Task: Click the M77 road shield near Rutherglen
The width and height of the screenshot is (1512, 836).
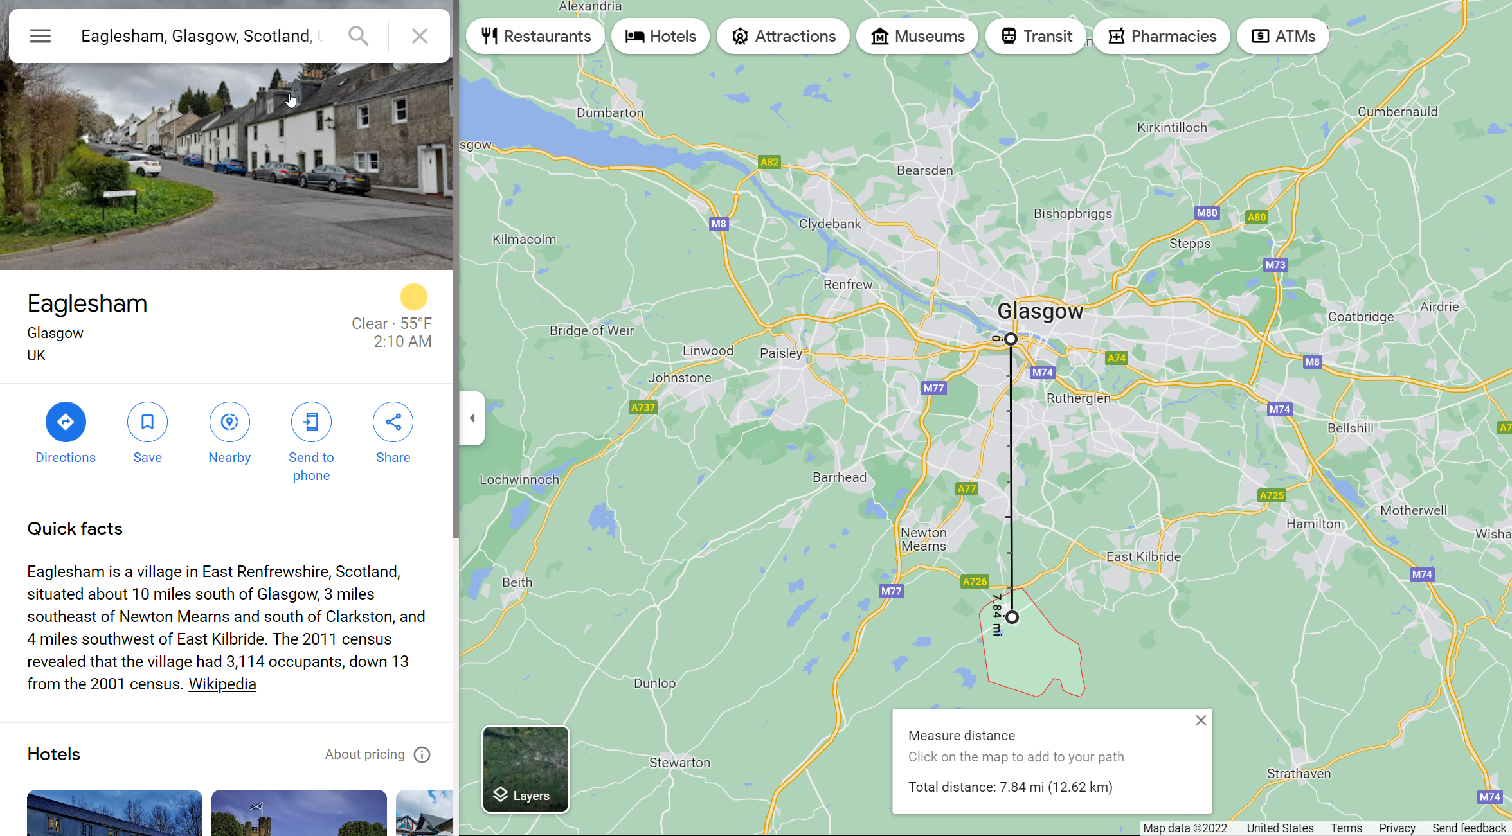Action: (x=933, y=388)
